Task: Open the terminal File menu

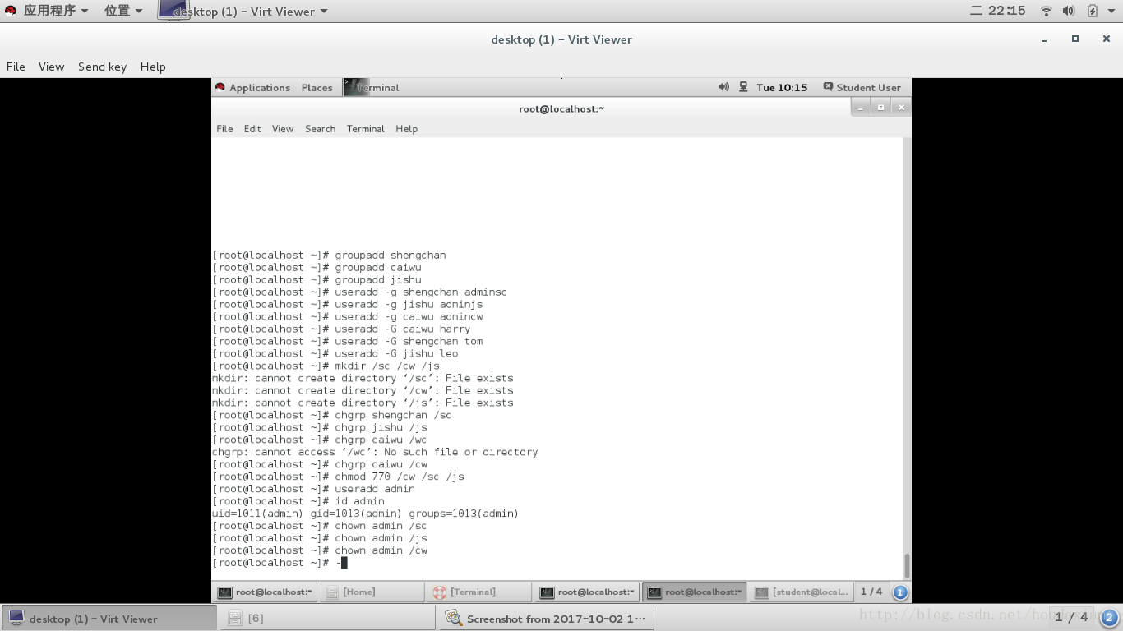Action: [224, 129]
